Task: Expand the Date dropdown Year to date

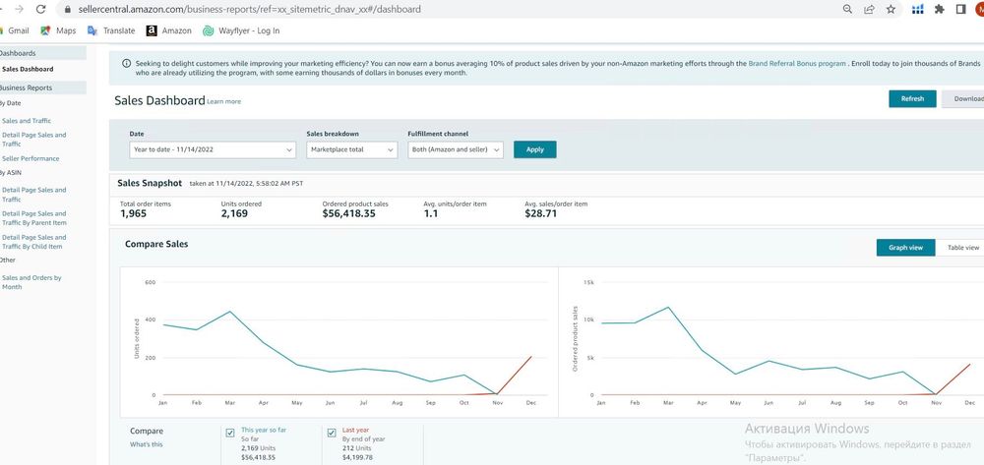Action: click(213, 149)
